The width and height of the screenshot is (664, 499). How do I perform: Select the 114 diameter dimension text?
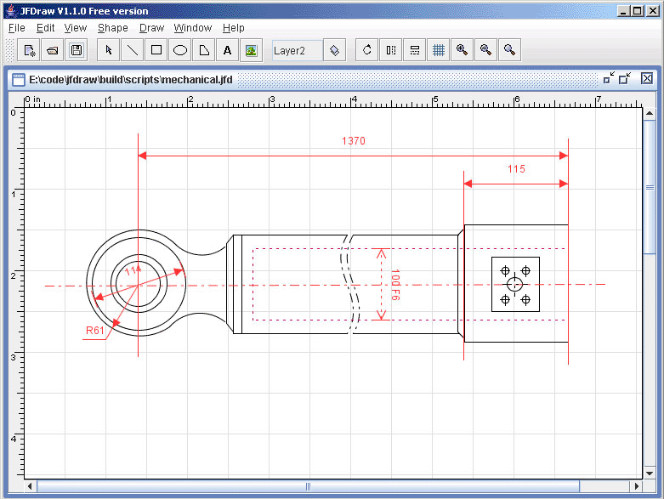click(133, 270)
